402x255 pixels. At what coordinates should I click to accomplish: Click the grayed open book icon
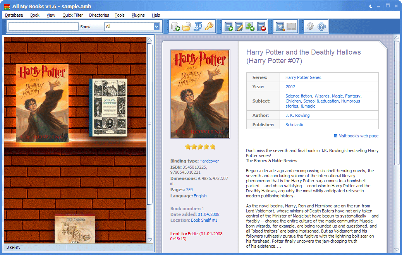point(291,26)
